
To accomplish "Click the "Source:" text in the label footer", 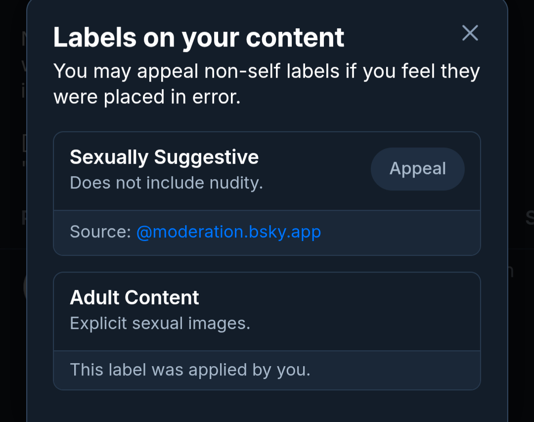I will [x=100, y=232].
